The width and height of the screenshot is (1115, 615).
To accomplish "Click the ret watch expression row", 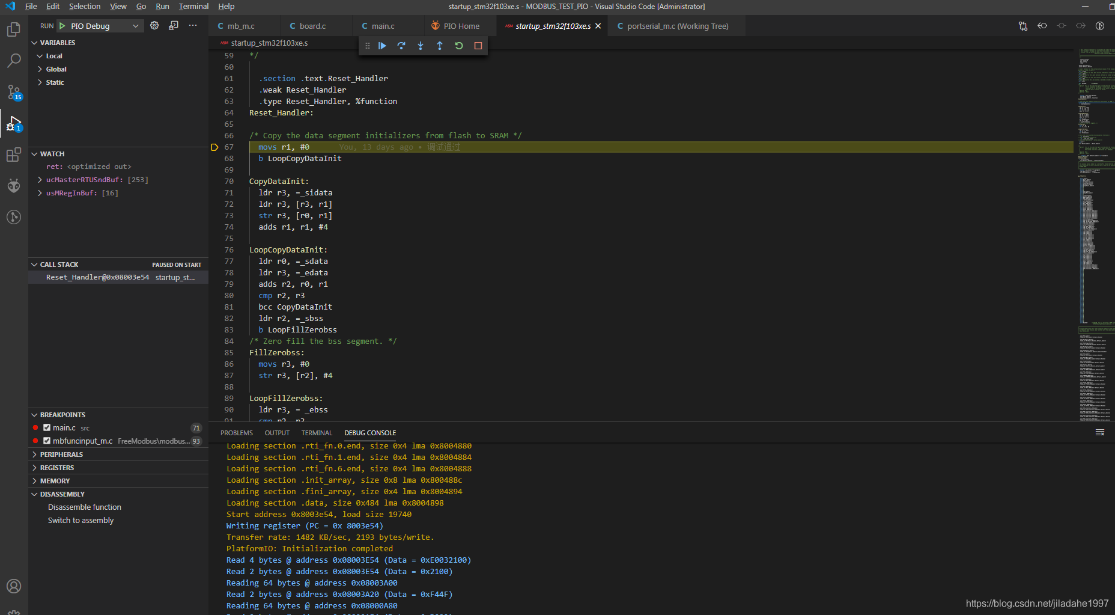I will [x=118, y=167].
